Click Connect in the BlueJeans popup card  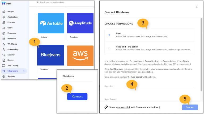click(77, 96)
